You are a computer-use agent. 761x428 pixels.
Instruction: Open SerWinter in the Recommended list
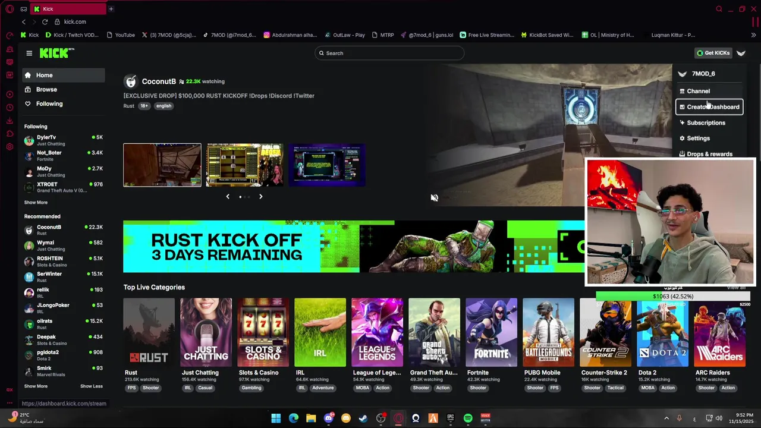tap(64, 277)
